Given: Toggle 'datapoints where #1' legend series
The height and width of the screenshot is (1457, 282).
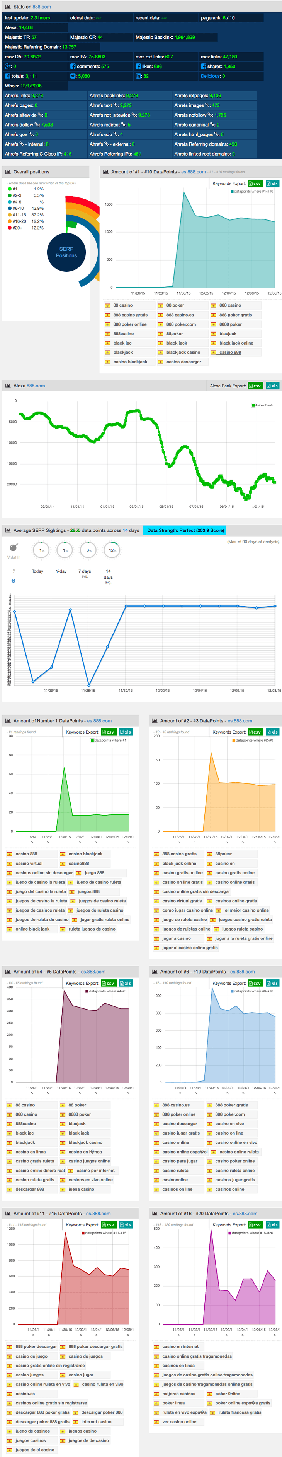Looking at the screenshot, I should [x=109, y=740].
